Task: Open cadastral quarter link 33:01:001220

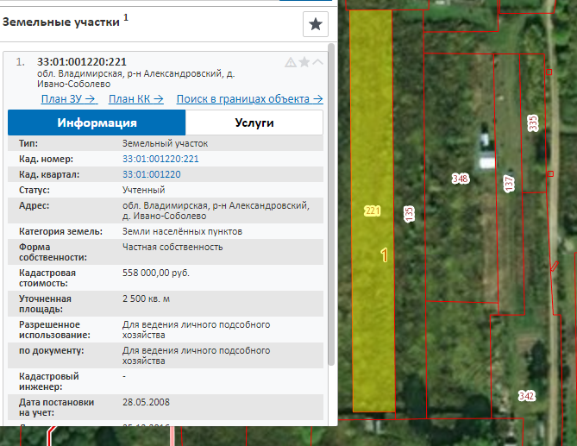Action: pos(152,174)
